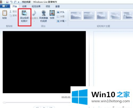
Task: Click the playback seek slider handle
Action: click(4, 102)
